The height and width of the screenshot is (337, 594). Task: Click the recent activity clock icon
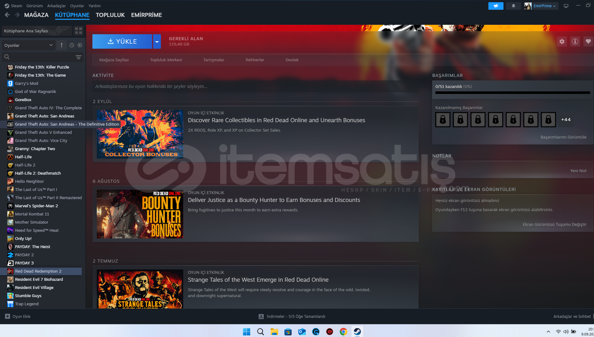pos(72,45)
